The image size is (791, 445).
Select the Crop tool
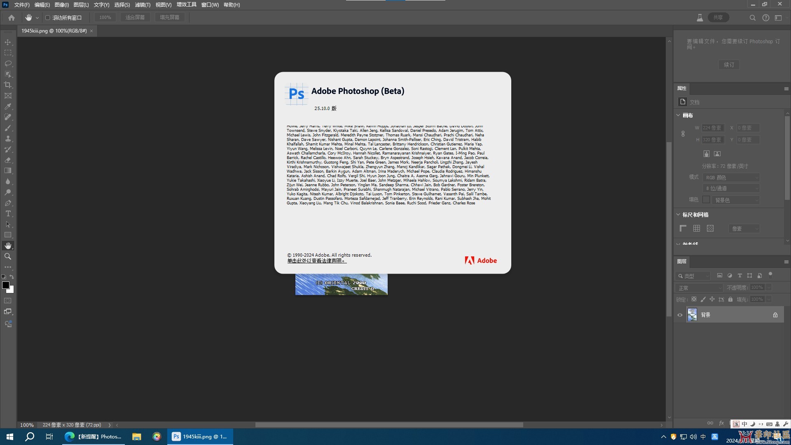point(8,85)
